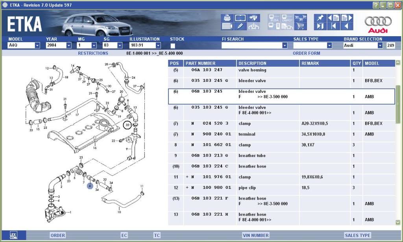The height and width of the screenshot is (242, 403).
Task: Open the binoculars search icon
Action: [253, 18]
